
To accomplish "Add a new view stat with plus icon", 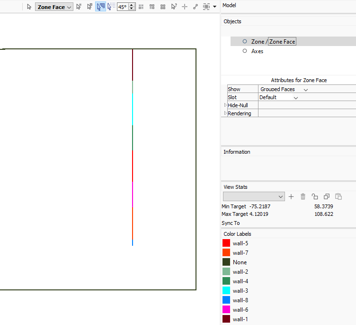I will click(291, 196).
